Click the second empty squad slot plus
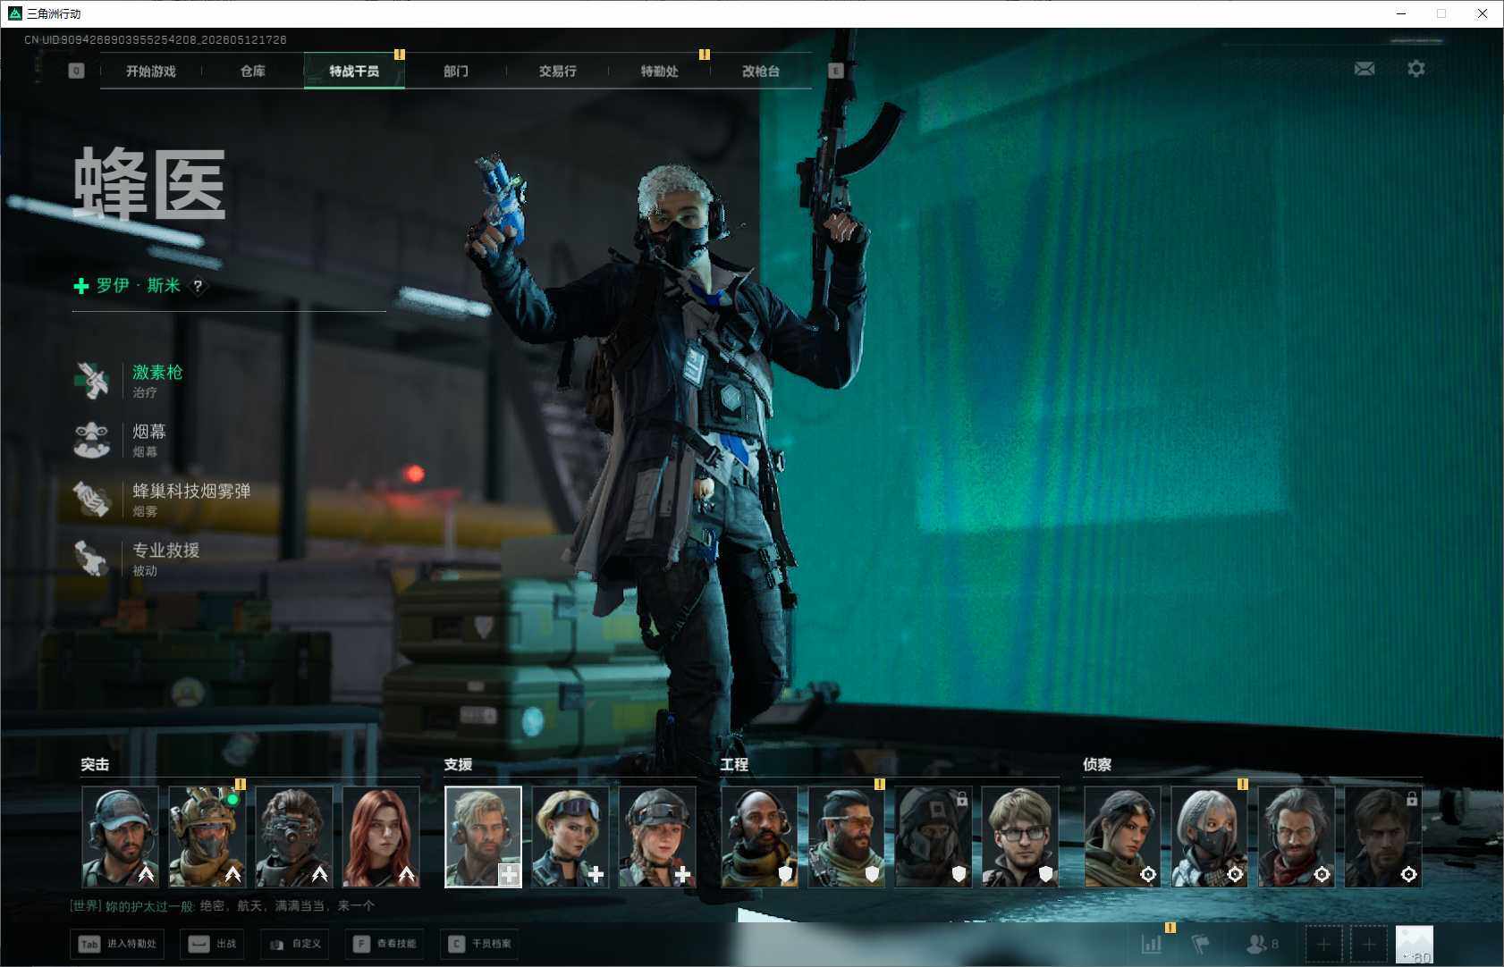The width and height of the screenshot is (1504, 967). tap(1368, 944)
